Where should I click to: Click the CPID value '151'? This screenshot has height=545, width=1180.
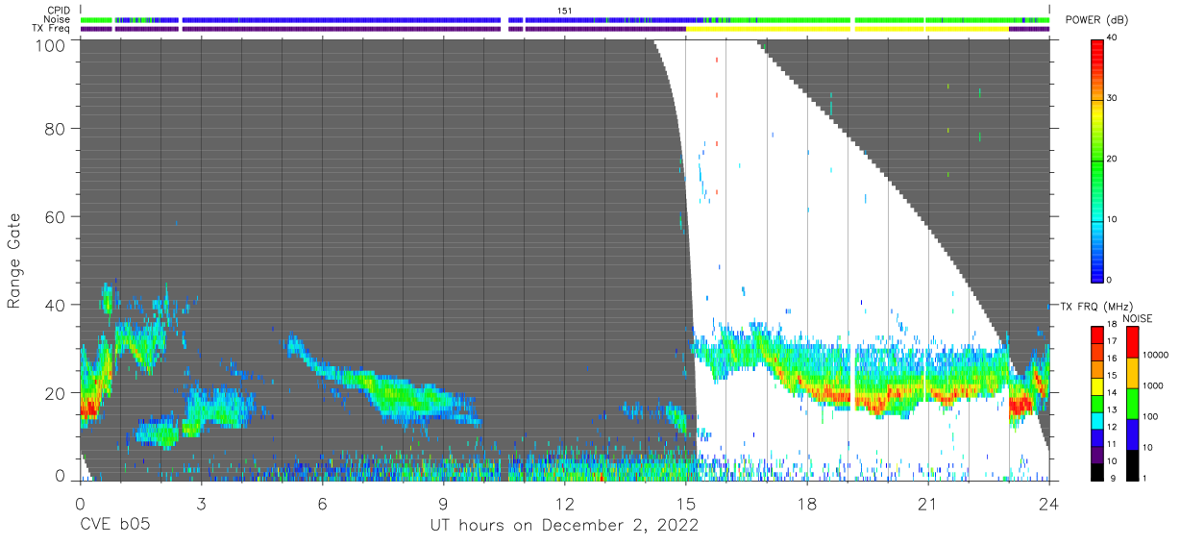point(564,11)
